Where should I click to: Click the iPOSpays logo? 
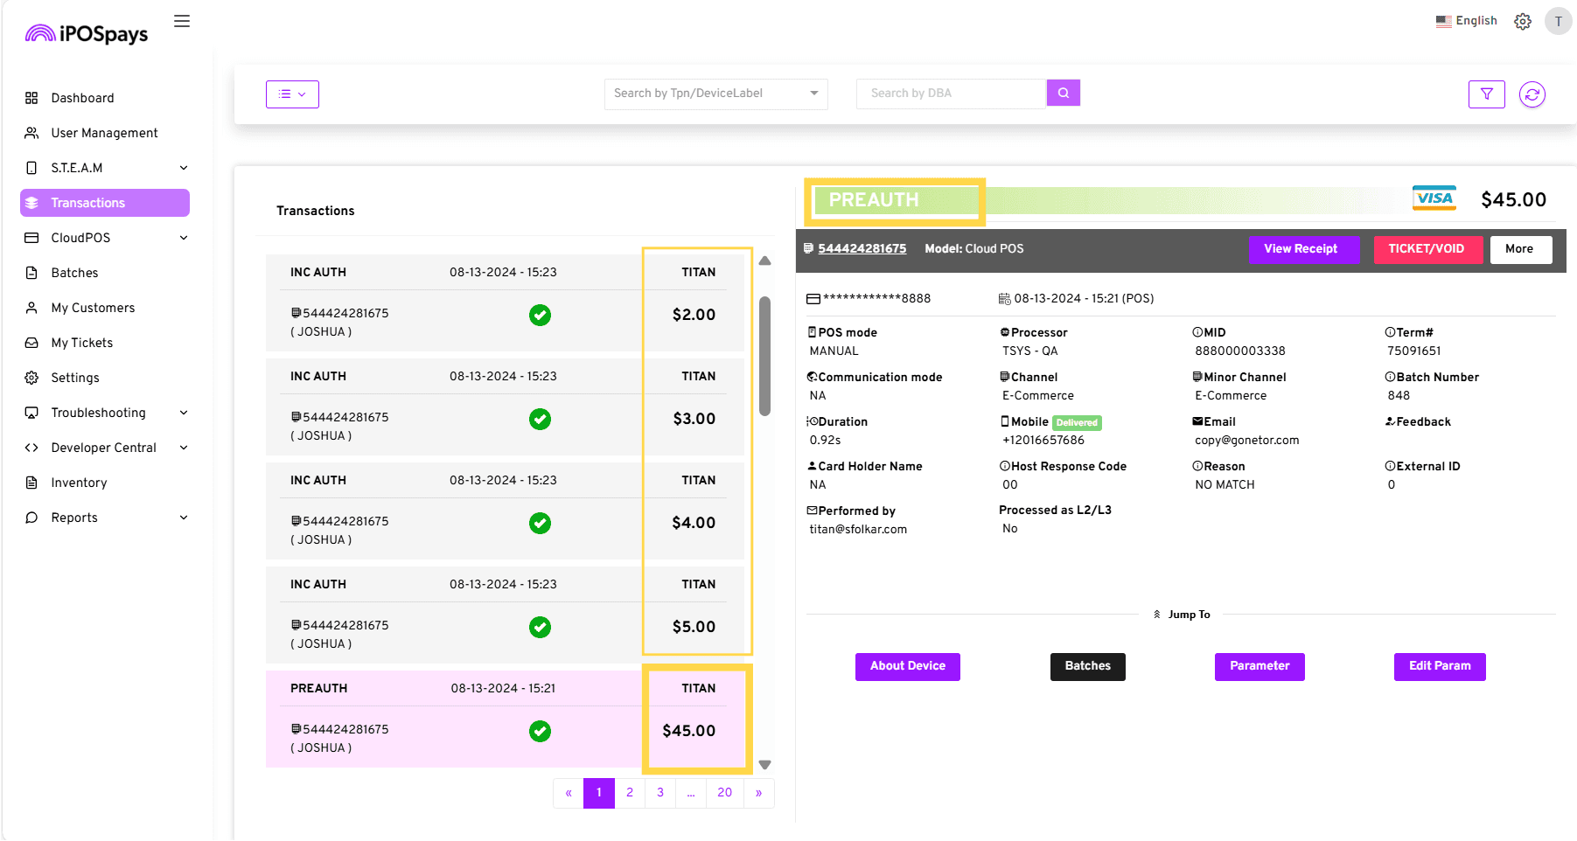[x=87, y=33]
